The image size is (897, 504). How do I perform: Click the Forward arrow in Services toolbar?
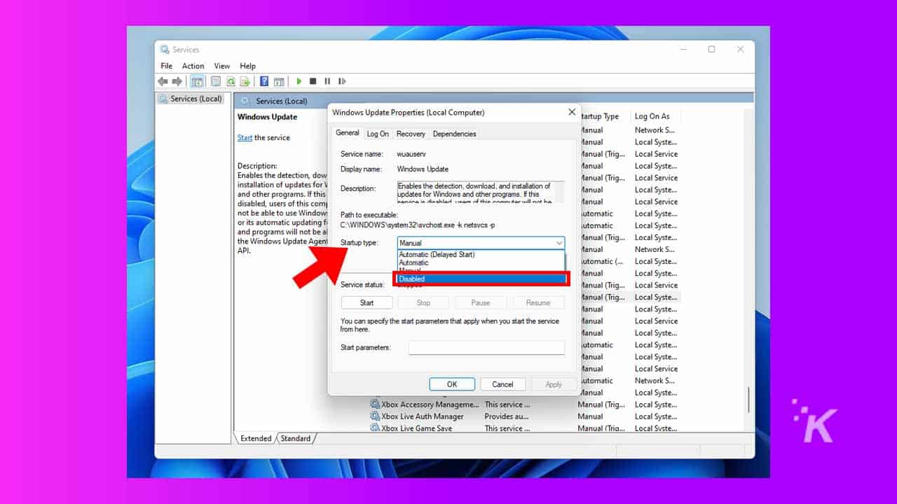pos(177,81)
